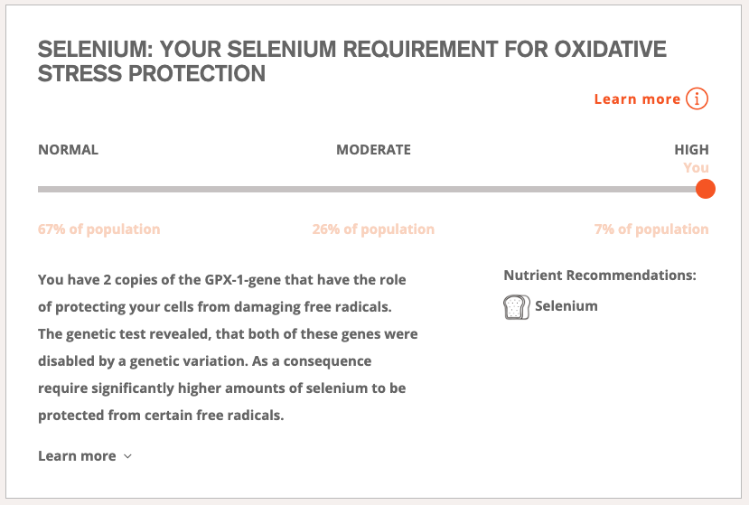Click the MODERATE label on the scale

click(373, 150)
